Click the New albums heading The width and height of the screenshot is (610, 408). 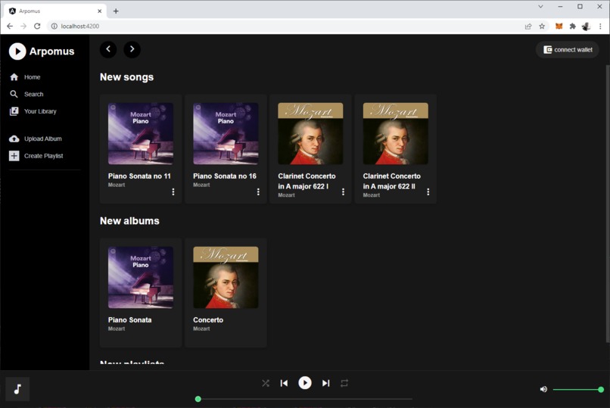tap(129, 221)
